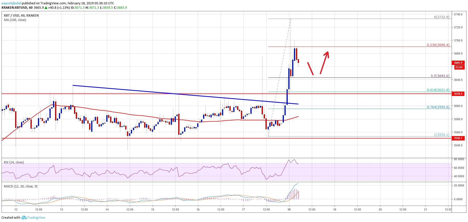Click the 3640.0 price axis label
468x222 pixels.
click(x=458, y=80)
